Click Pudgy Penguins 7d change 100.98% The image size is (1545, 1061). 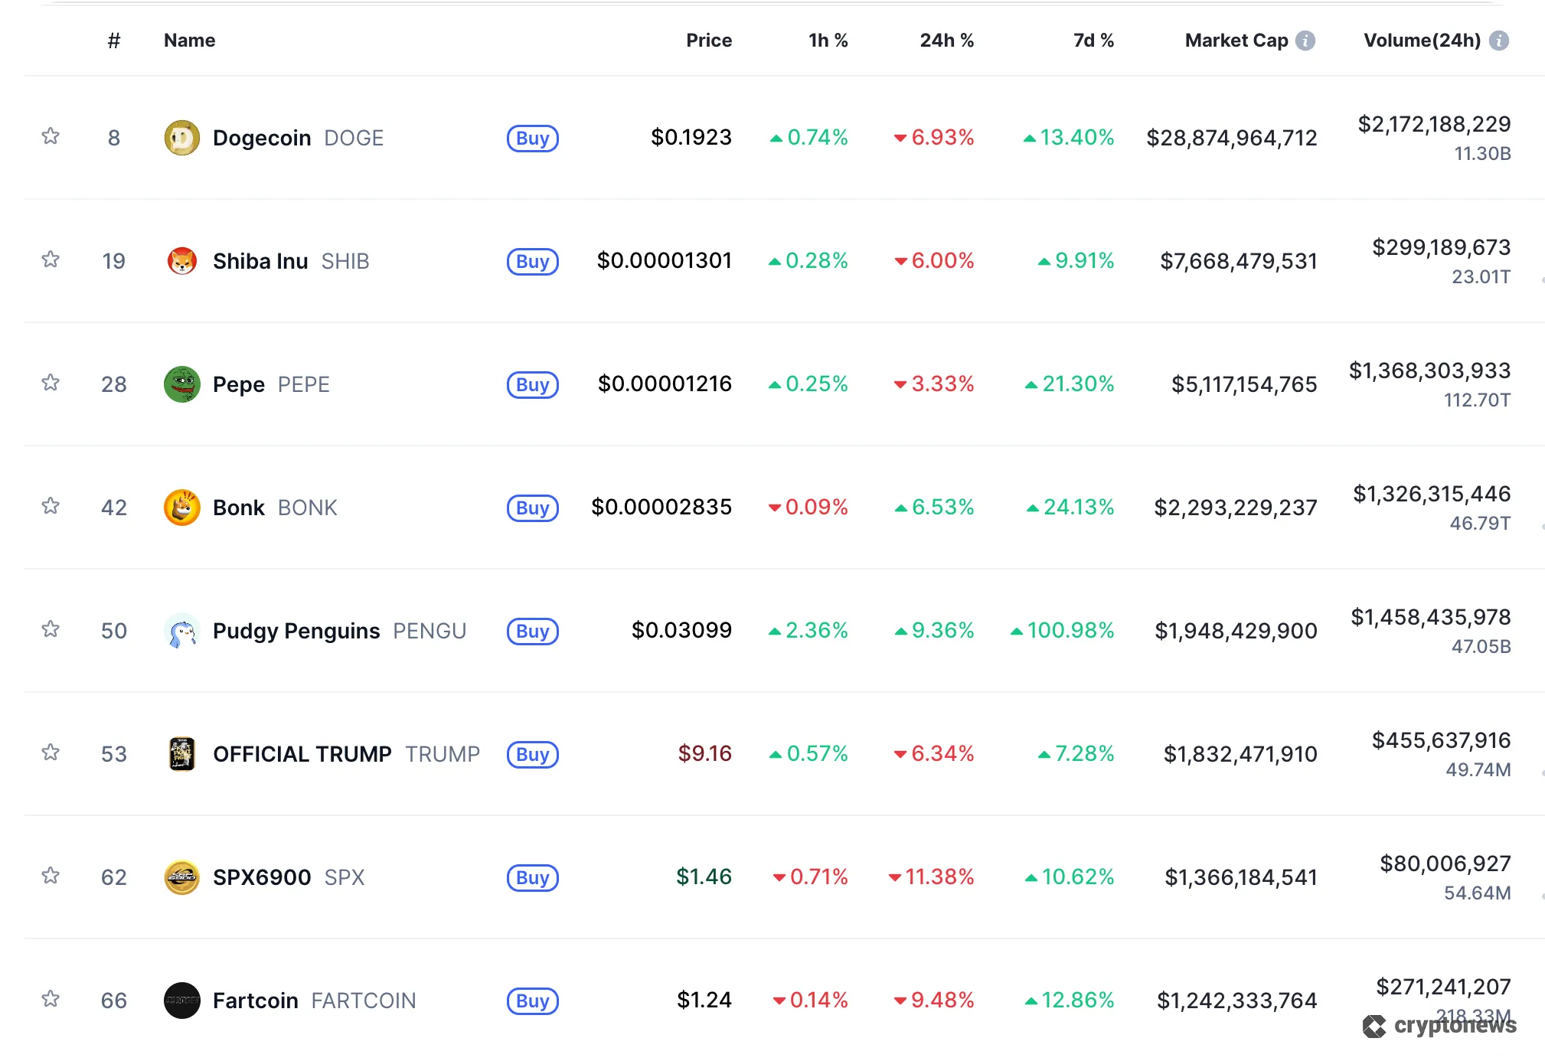tap(1062, 630)
